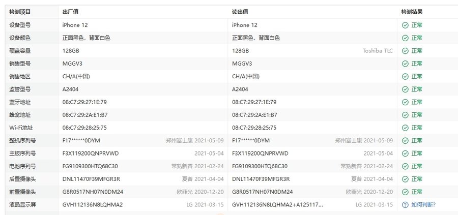Select the 蓝牙地址 row label
This screenshot has width=458, height=215.
20,102
